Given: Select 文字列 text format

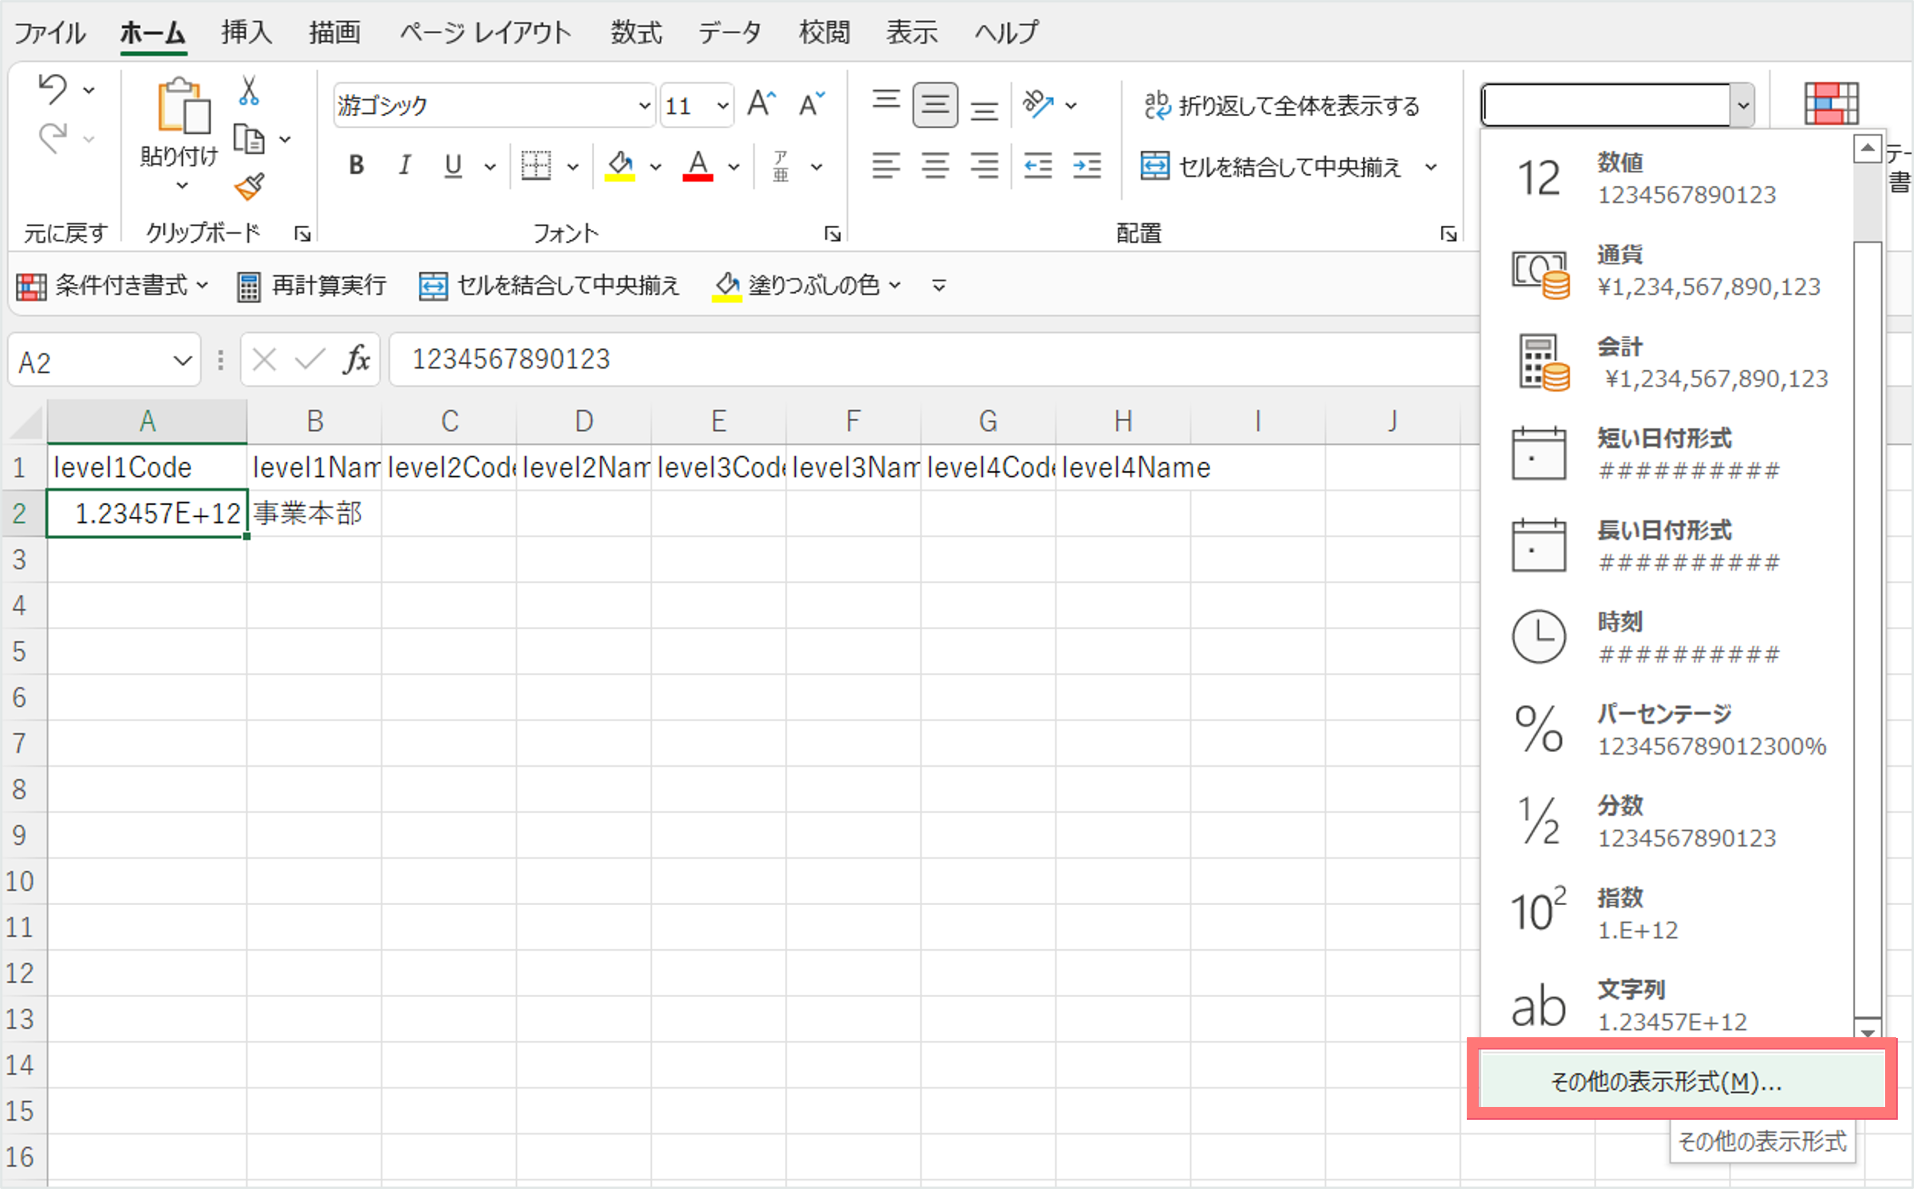Looking at the screenshot, I should click(1666, 1004).
